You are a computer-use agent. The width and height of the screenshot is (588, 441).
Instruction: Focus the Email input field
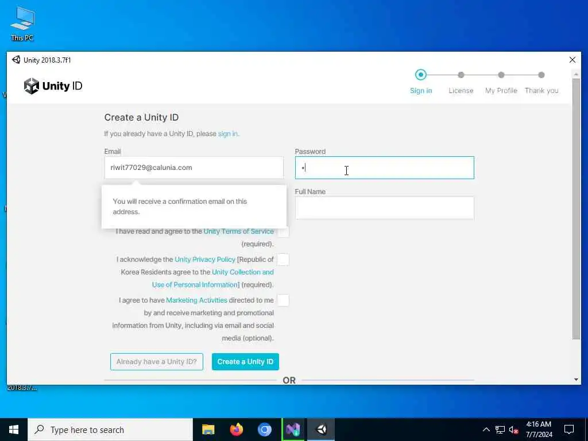[x=194, y=168]
